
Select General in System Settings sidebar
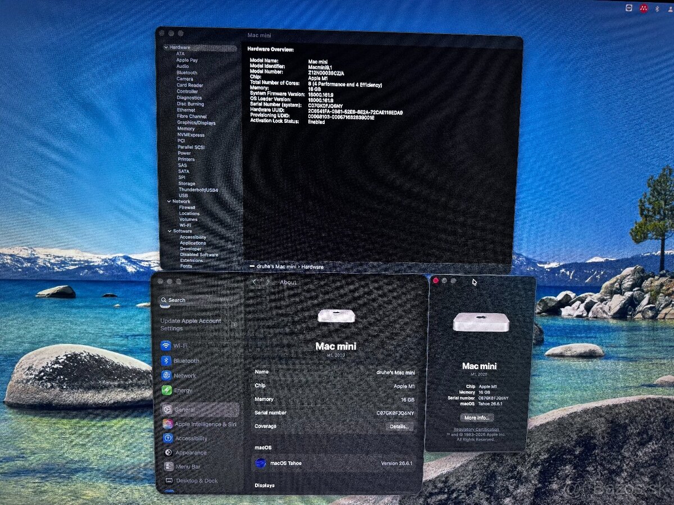[199, 410]
